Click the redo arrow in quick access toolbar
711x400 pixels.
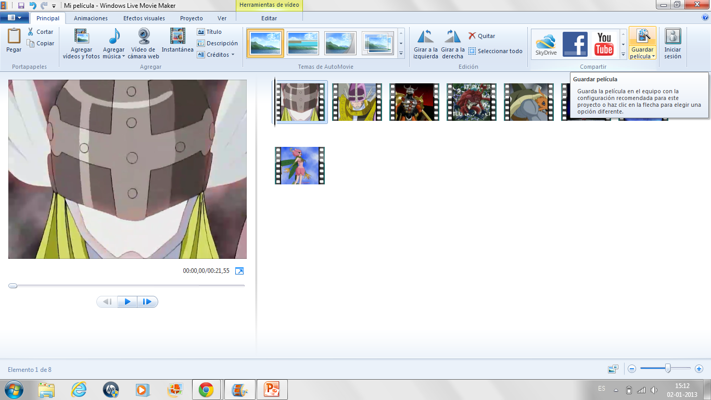[x=44, y=6]
